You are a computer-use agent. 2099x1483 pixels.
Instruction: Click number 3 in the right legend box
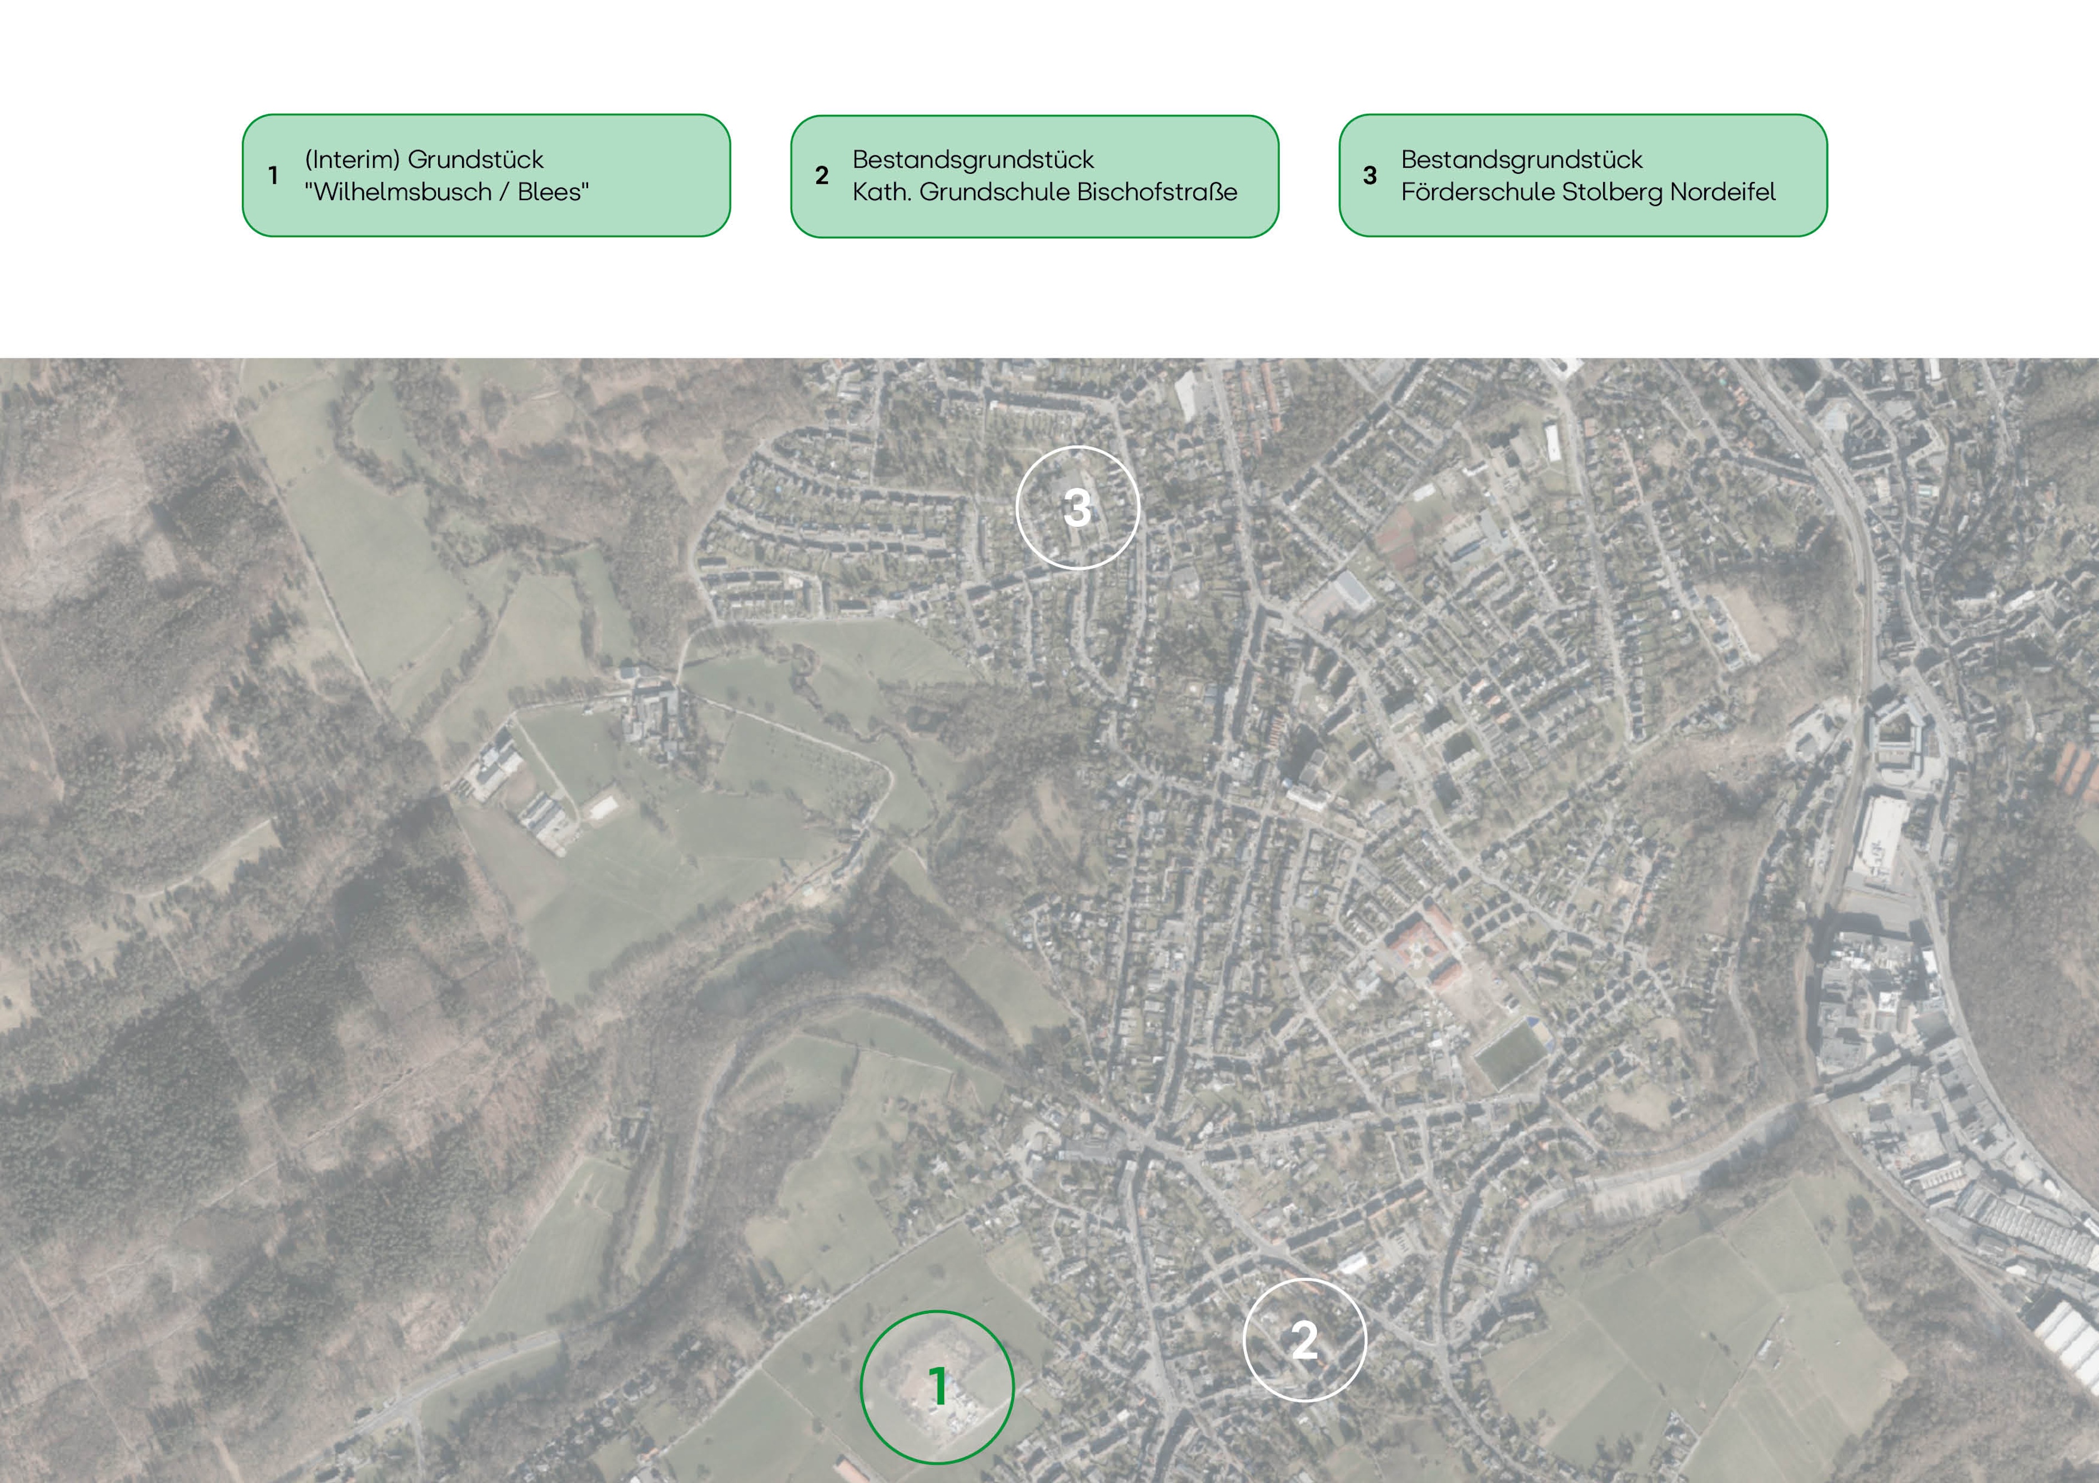(1369, 175)
